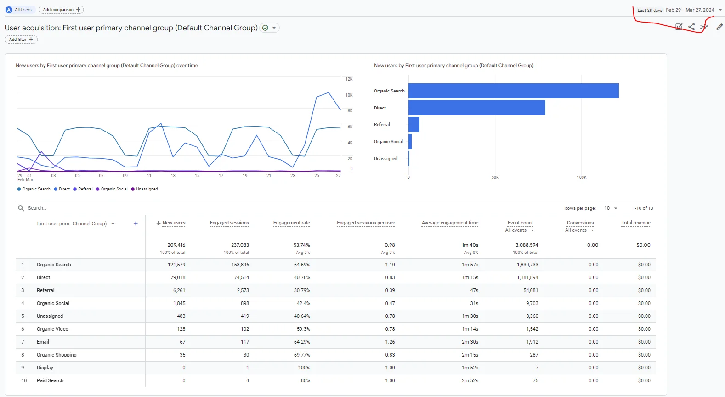Click the Last 28 days label
Image resolution: width=725 pixels, height=397 pixels.
tap(650, 10)
